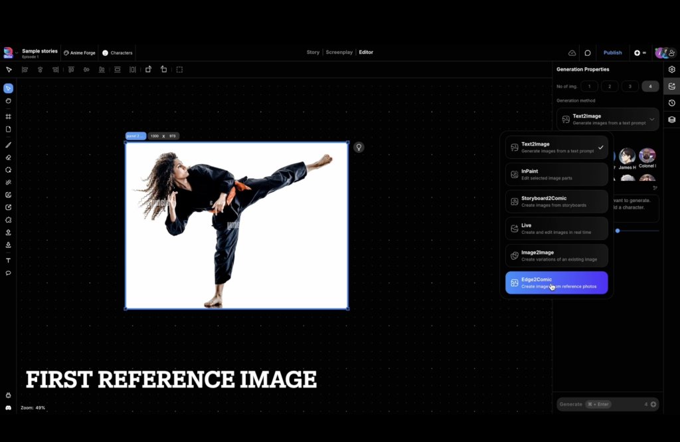
Task: Expand the project dropdown beside the logo
Action: tap(17, 53)
